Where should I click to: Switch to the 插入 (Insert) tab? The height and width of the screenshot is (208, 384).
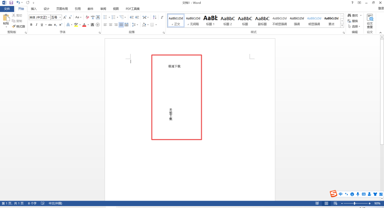34,9
